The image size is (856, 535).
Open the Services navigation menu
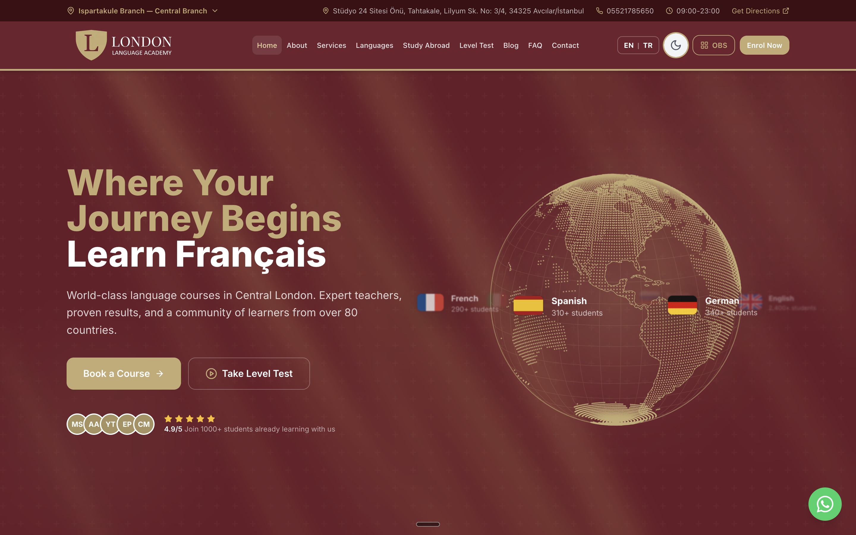[331, 45]
